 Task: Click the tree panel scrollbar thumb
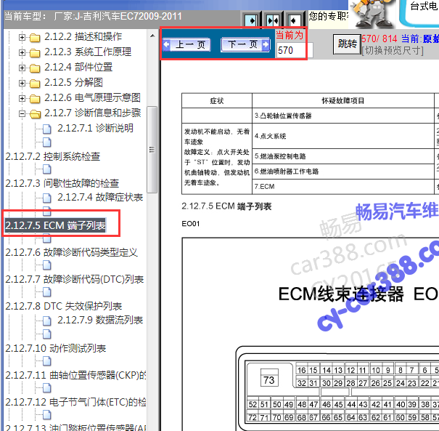[152, 150]
